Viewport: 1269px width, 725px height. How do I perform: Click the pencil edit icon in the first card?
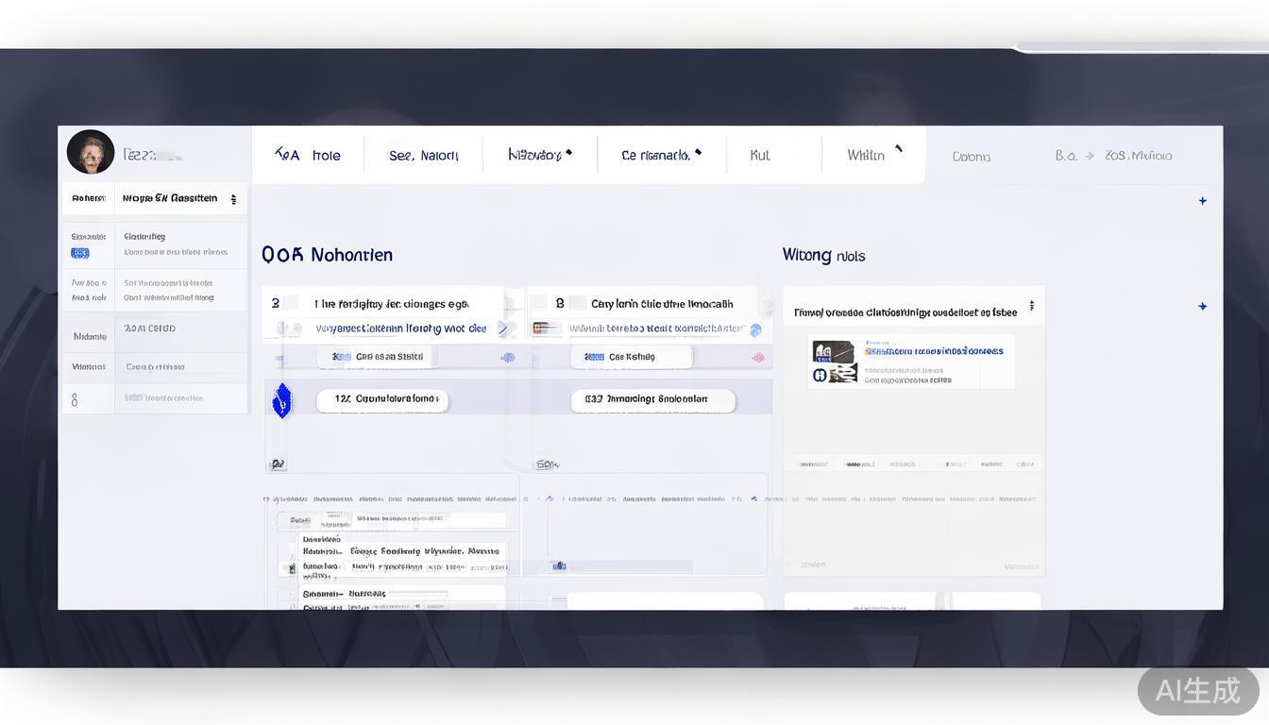[x=502, y=329]
